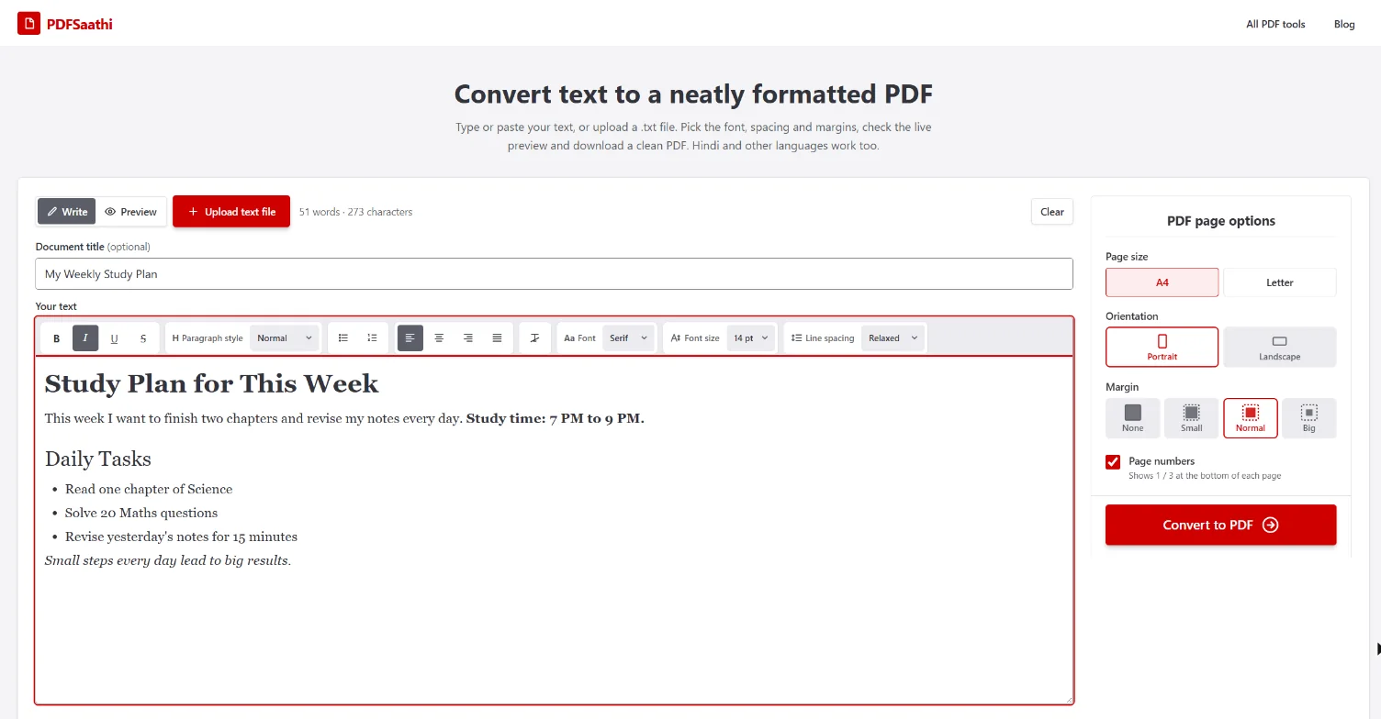Screen dimensions: 1381x719
Task: Switch to the Write tab
Action: click(x=67, y=212)
